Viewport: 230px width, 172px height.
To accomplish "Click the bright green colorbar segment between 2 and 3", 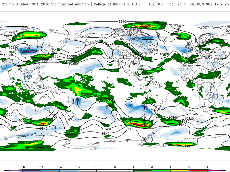I will pos(161,171).
